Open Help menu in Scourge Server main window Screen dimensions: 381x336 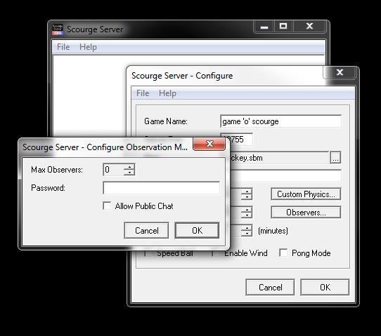[x=88, y=47]
